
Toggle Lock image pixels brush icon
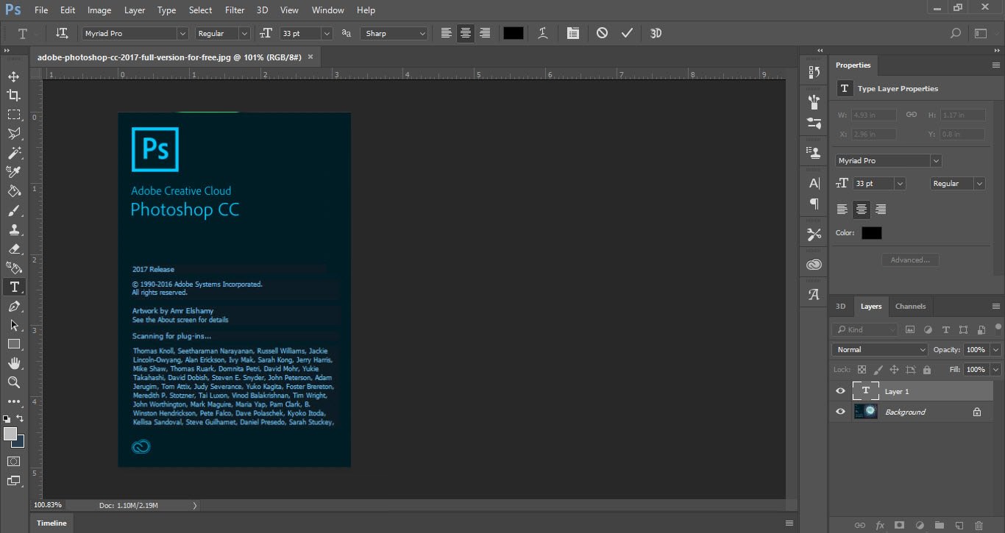coord(878,370)
